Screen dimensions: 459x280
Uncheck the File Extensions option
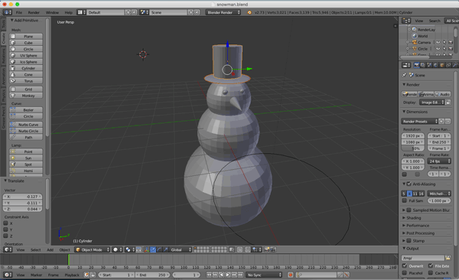coord(431,265)
